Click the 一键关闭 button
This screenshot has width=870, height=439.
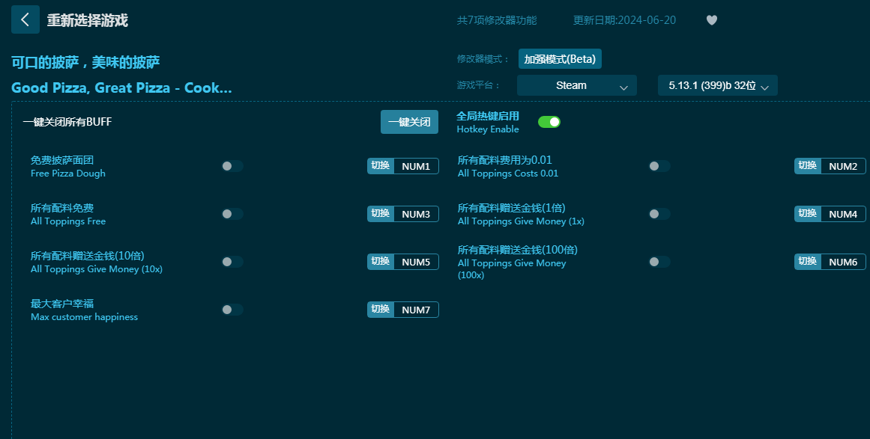[x=409, y=122]
